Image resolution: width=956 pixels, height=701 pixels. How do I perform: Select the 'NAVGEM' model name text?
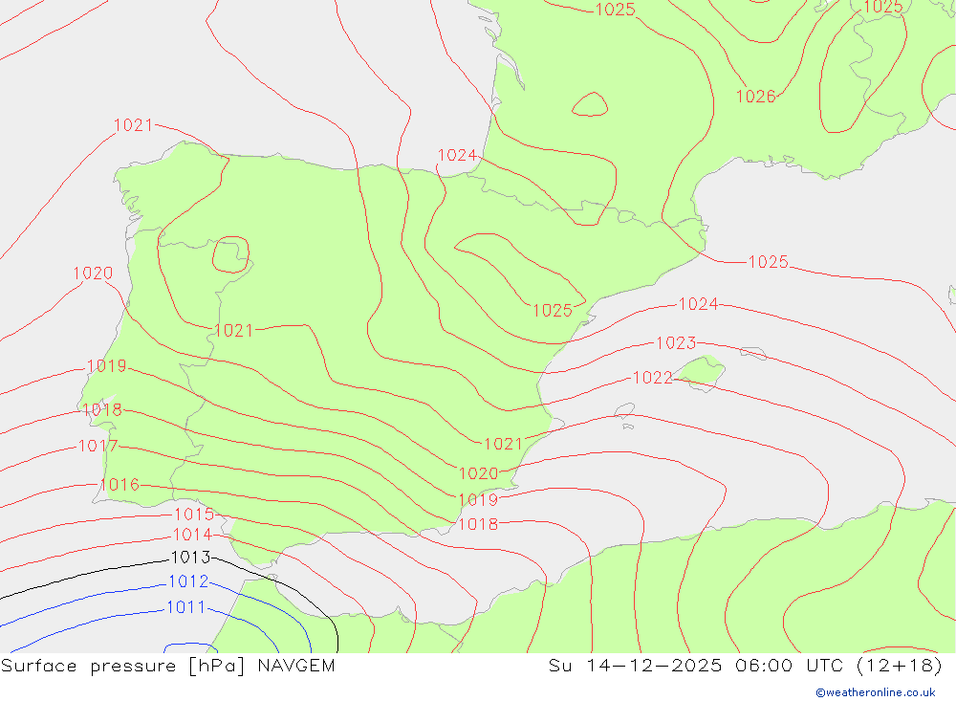[x=296, y=666]
